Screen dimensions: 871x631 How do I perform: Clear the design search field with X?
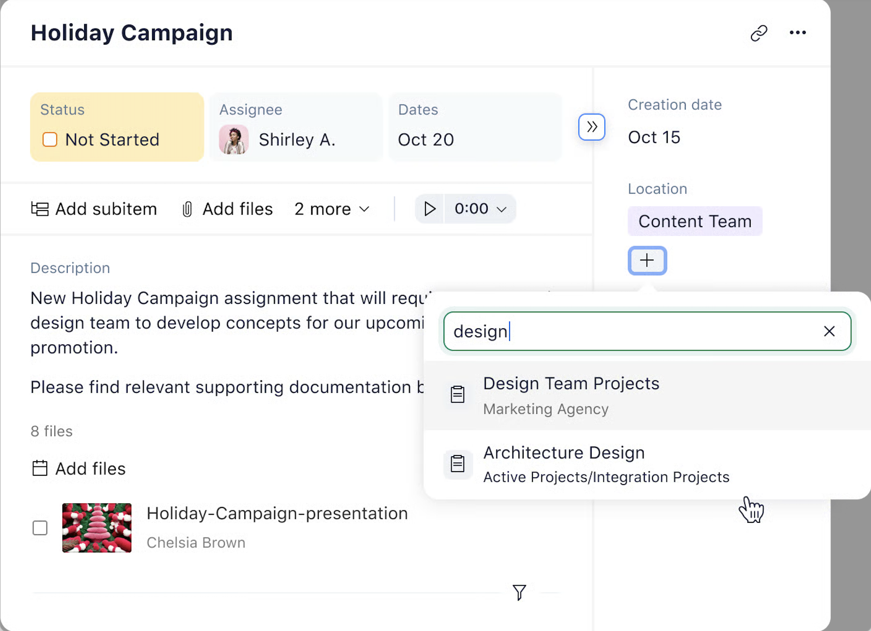pos(829,331)
